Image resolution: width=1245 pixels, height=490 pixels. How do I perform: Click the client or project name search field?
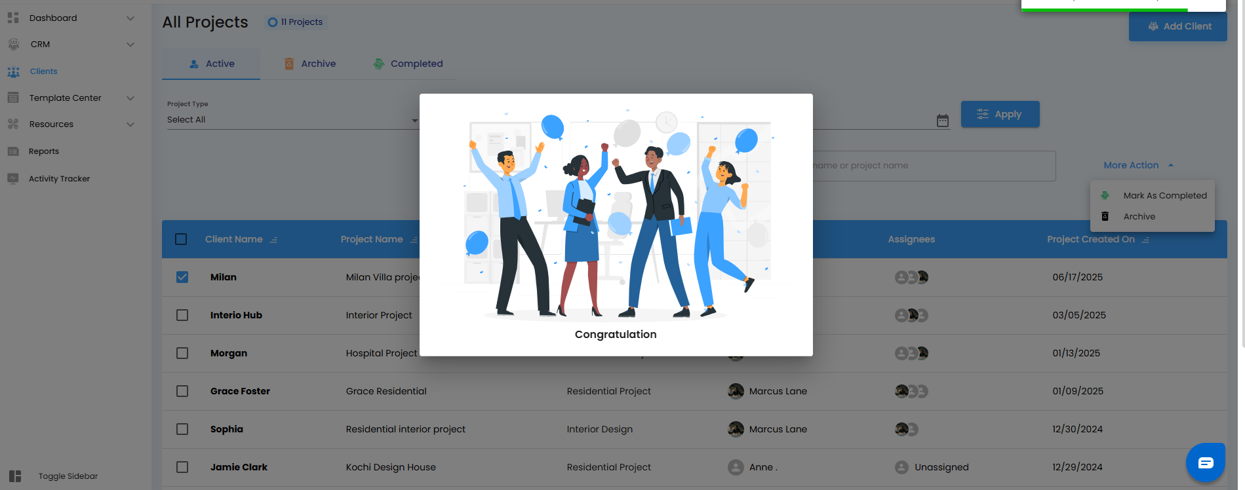coord(934,166)
